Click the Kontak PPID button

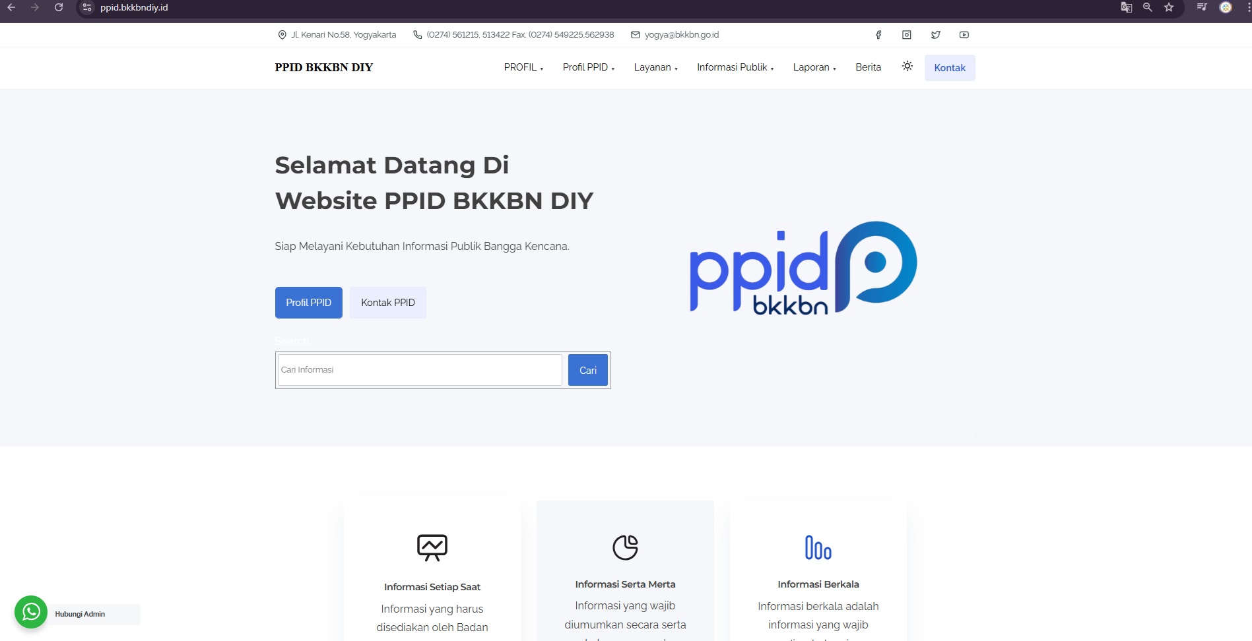point(388,303)
